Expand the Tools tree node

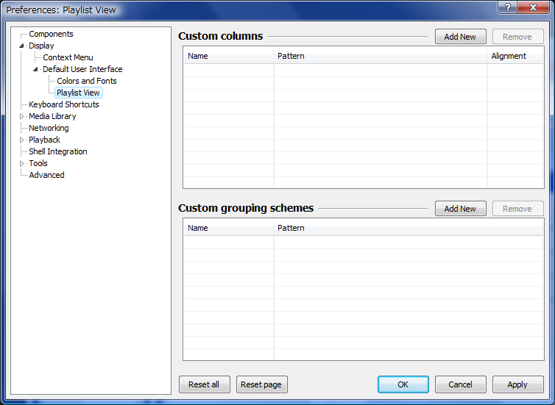coord(21,163)
